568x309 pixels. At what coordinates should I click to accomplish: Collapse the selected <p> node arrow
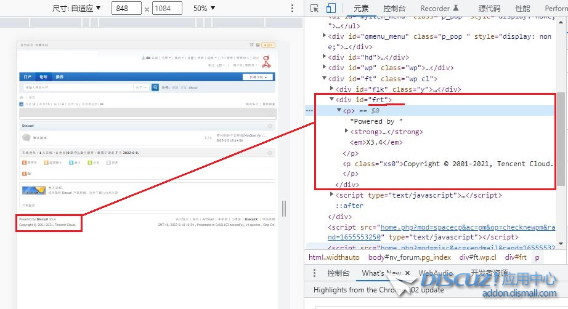coord(339,110)
